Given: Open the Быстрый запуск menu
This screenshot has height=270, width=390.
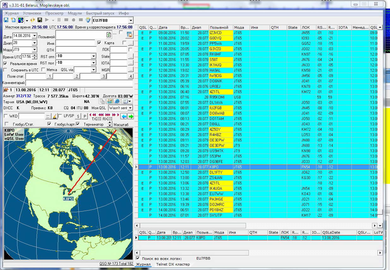Looking at the screenshot, I should click(x=101, y=13).
